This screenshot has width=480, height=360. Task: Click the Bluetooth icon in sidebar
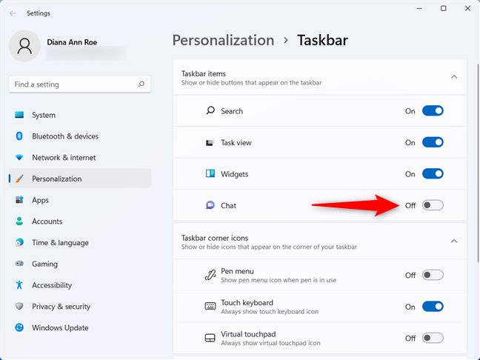19,136
